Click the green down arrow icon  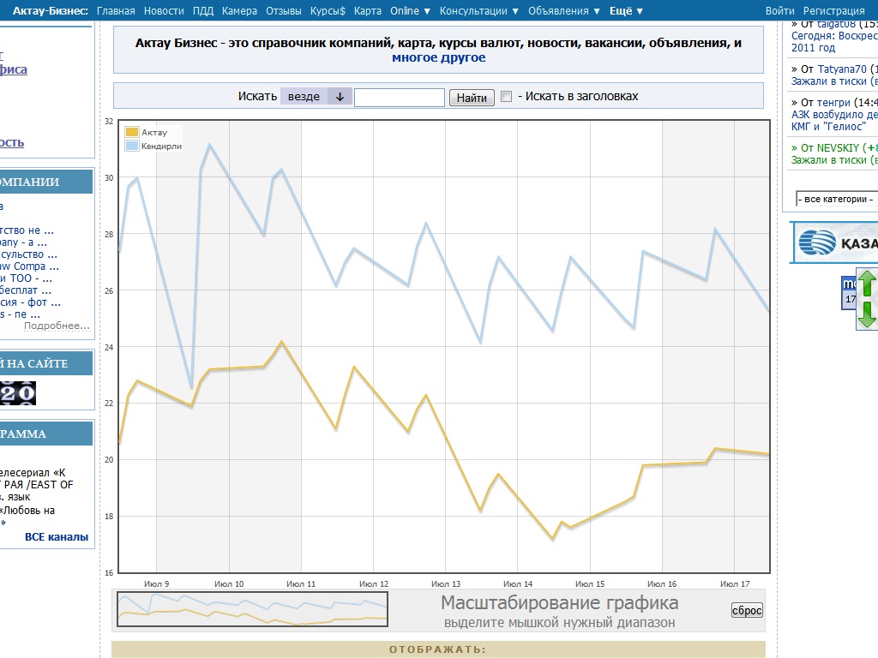[x=867, y=314]
